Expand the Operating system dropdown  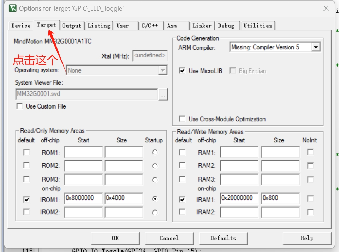coord(162,70)
